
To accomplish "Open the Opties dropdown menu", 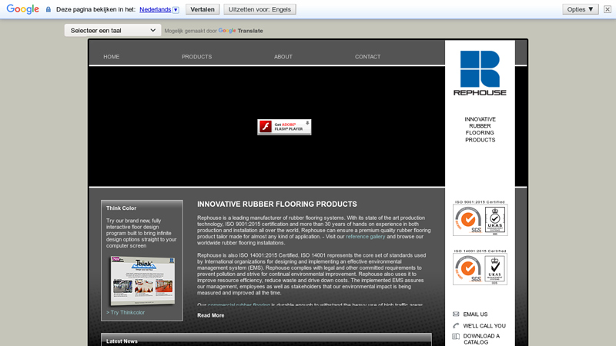I will pos(581,9).
